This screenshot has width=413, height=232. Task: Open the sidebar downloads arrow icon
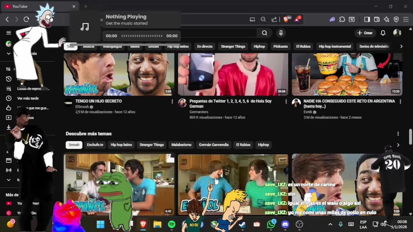coord(9,127)
